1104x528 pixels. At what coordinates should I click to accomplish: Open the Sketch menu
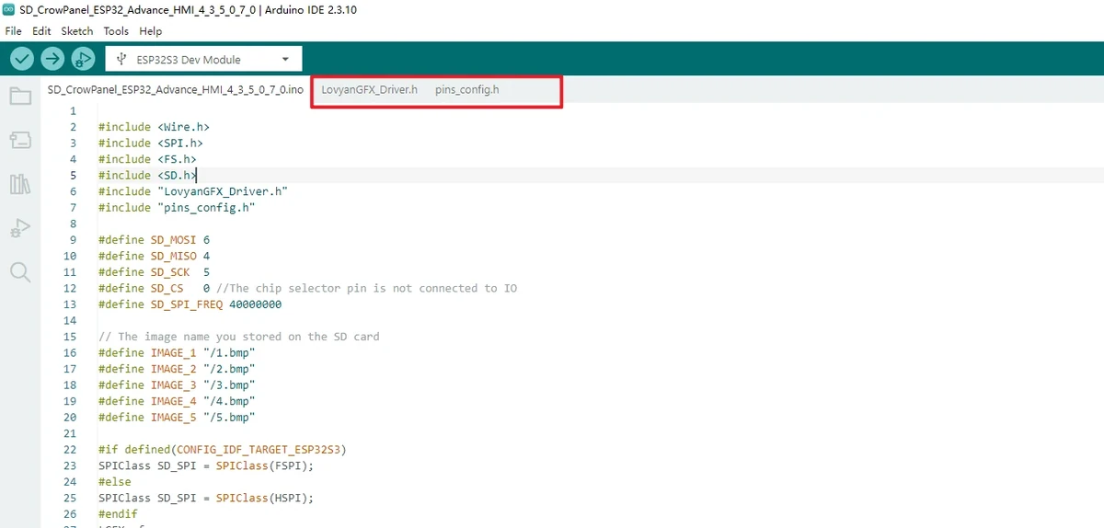(77, 31)
